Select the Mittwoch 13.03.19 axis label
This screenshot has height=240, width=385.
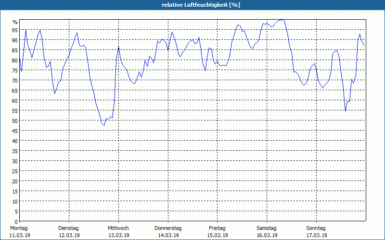118,232
